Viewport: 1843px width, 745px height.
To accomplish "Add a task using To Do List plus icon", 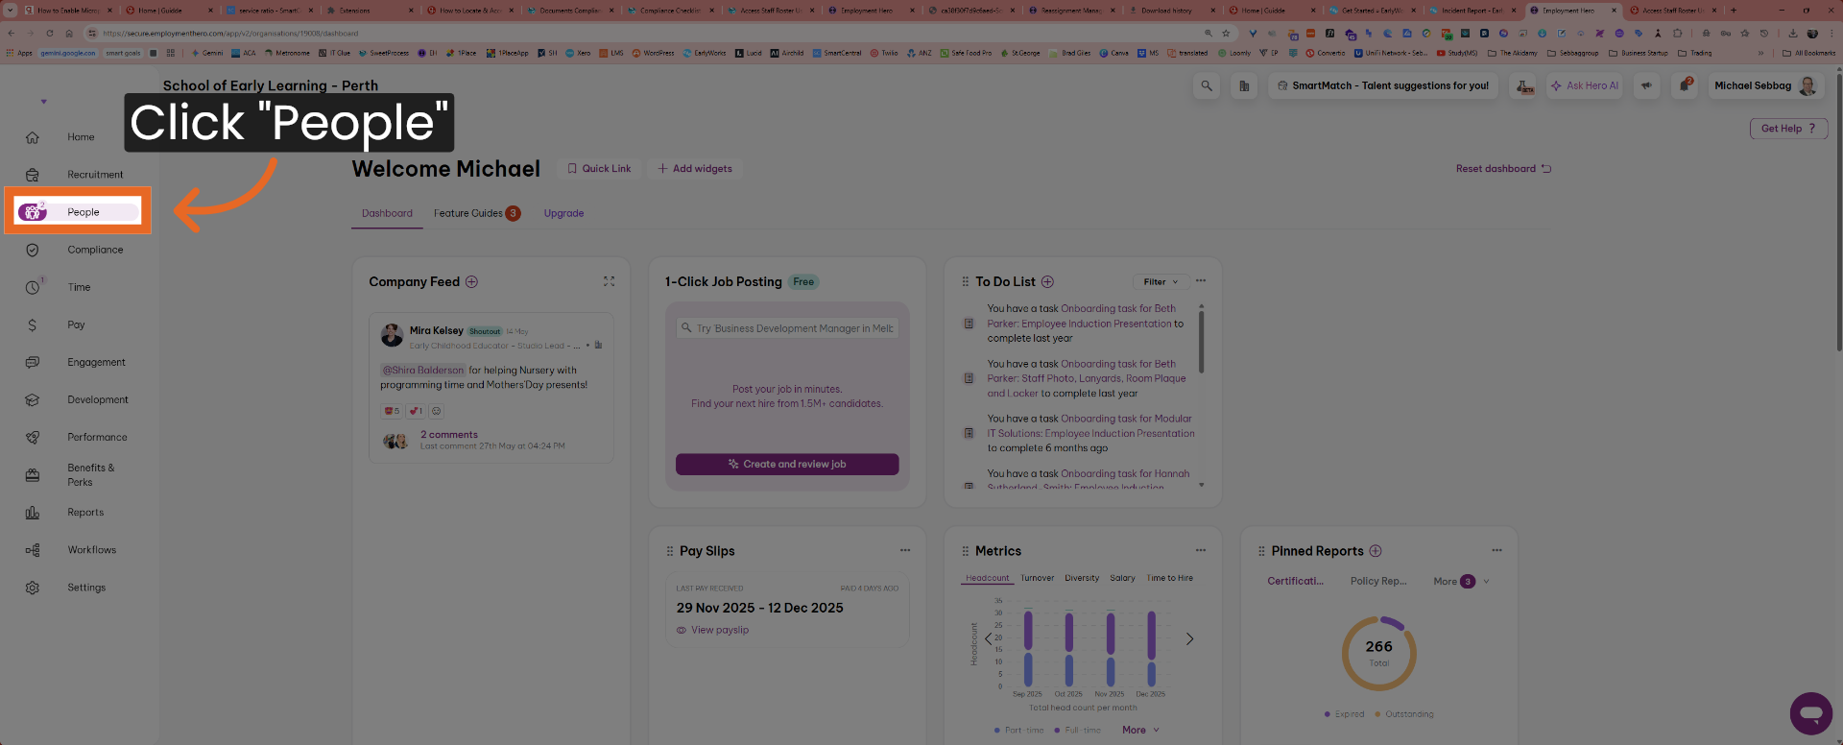I will pyautogui.click(x=1047, y=282).
